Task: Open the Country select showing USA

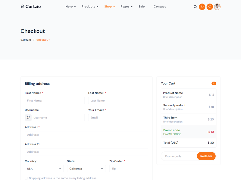Action: click(x=44, y=169)
